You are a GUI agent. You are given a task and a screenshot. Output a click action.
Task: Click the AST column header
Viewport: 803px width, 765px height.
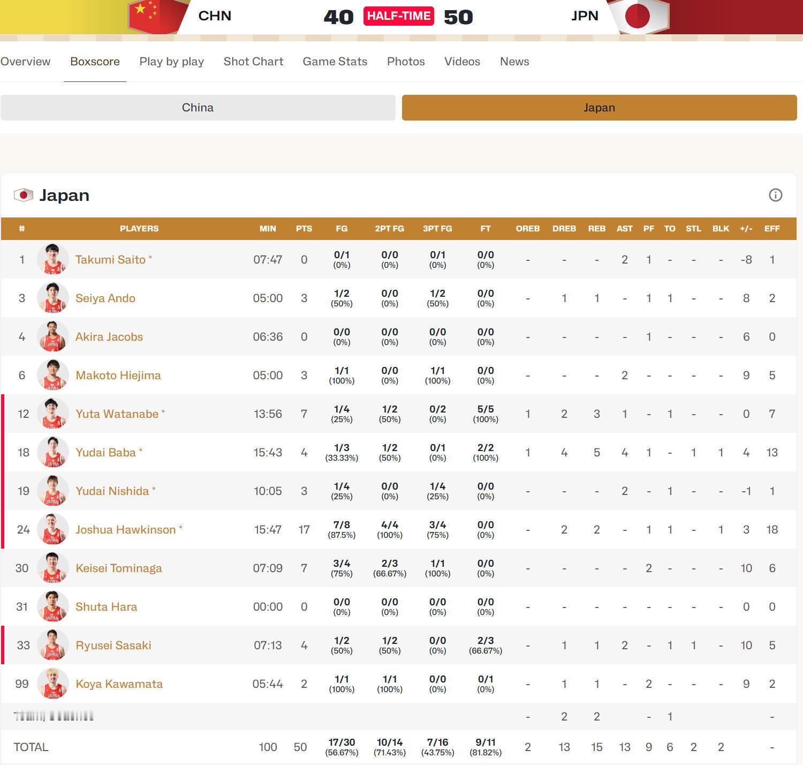[x=625, y=229]
